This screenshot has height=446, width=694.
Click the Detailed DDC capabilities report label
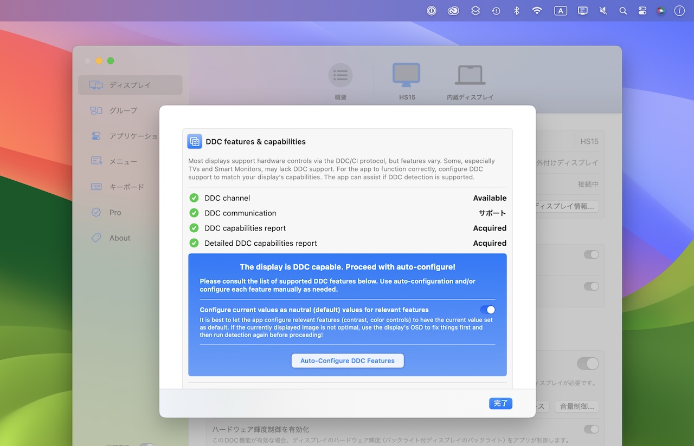[x=261, y=244]
